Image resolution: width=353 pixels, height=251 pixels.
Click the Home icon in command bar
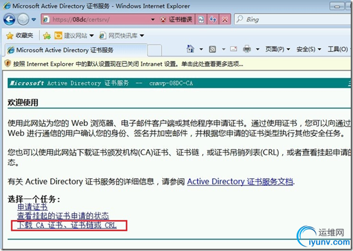click(x=190, y=49)
